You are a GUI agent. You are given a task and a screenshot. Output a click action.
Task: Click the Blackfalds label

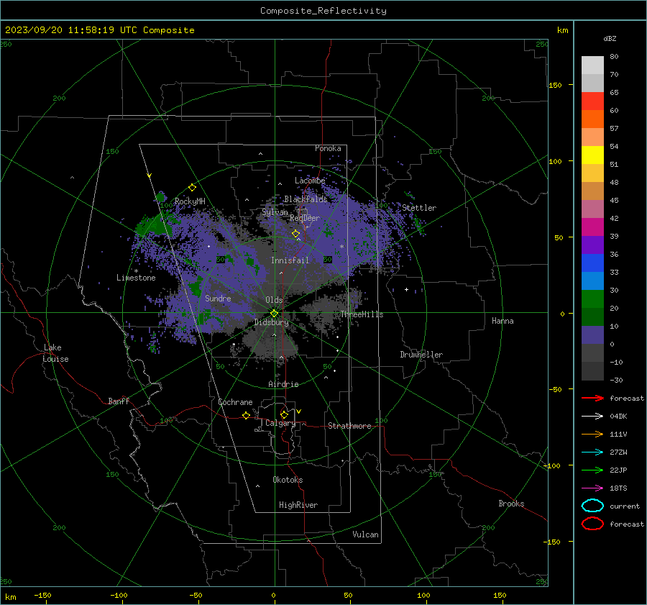pos(306,199)
